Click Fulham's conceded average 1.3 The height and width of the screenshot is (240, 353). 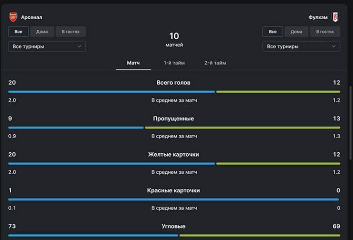336,136
